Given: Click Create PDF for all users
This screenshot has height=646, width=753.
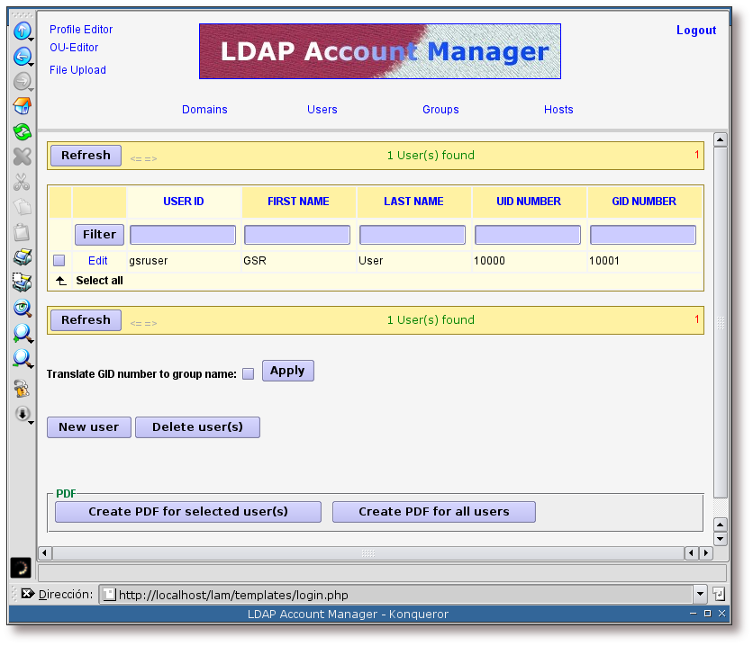Looking at the screenshot, I should pyautogui.click(x=433, y=512).
